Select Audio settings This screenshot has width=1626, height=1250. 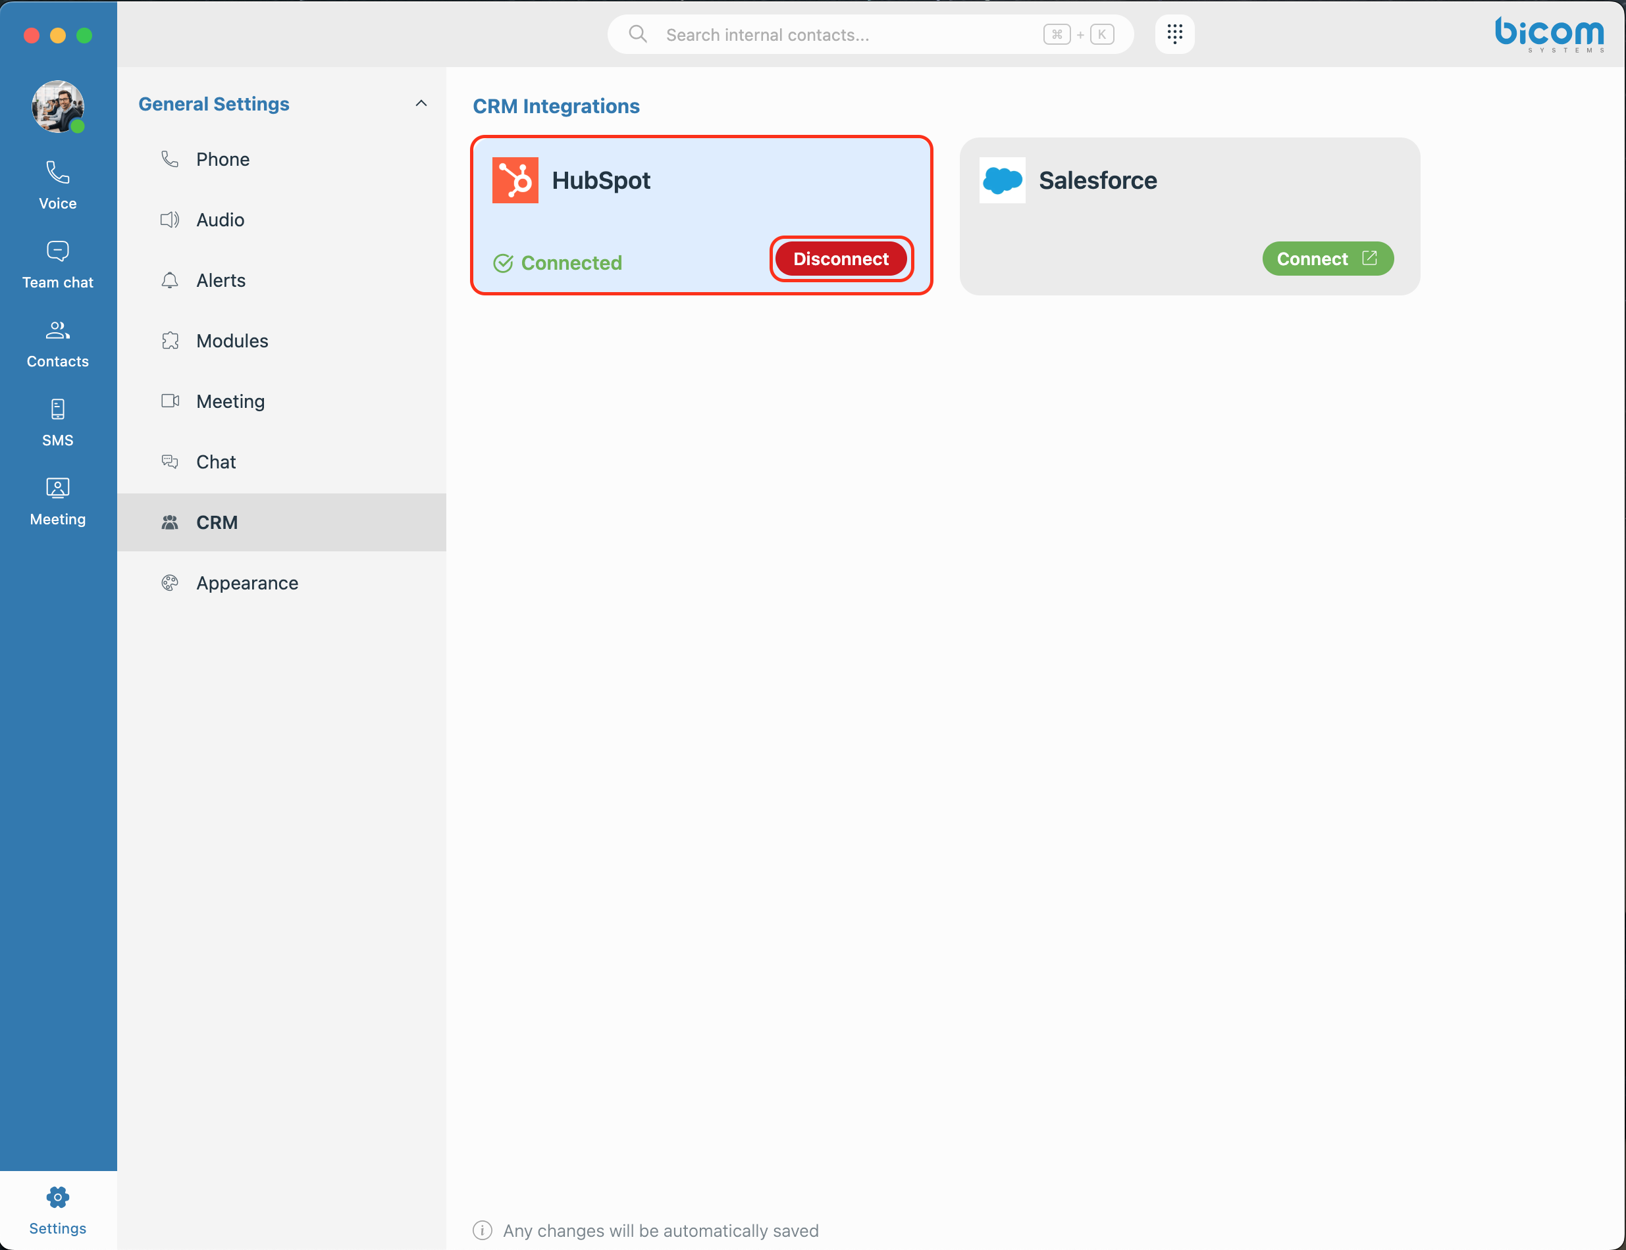282,220
